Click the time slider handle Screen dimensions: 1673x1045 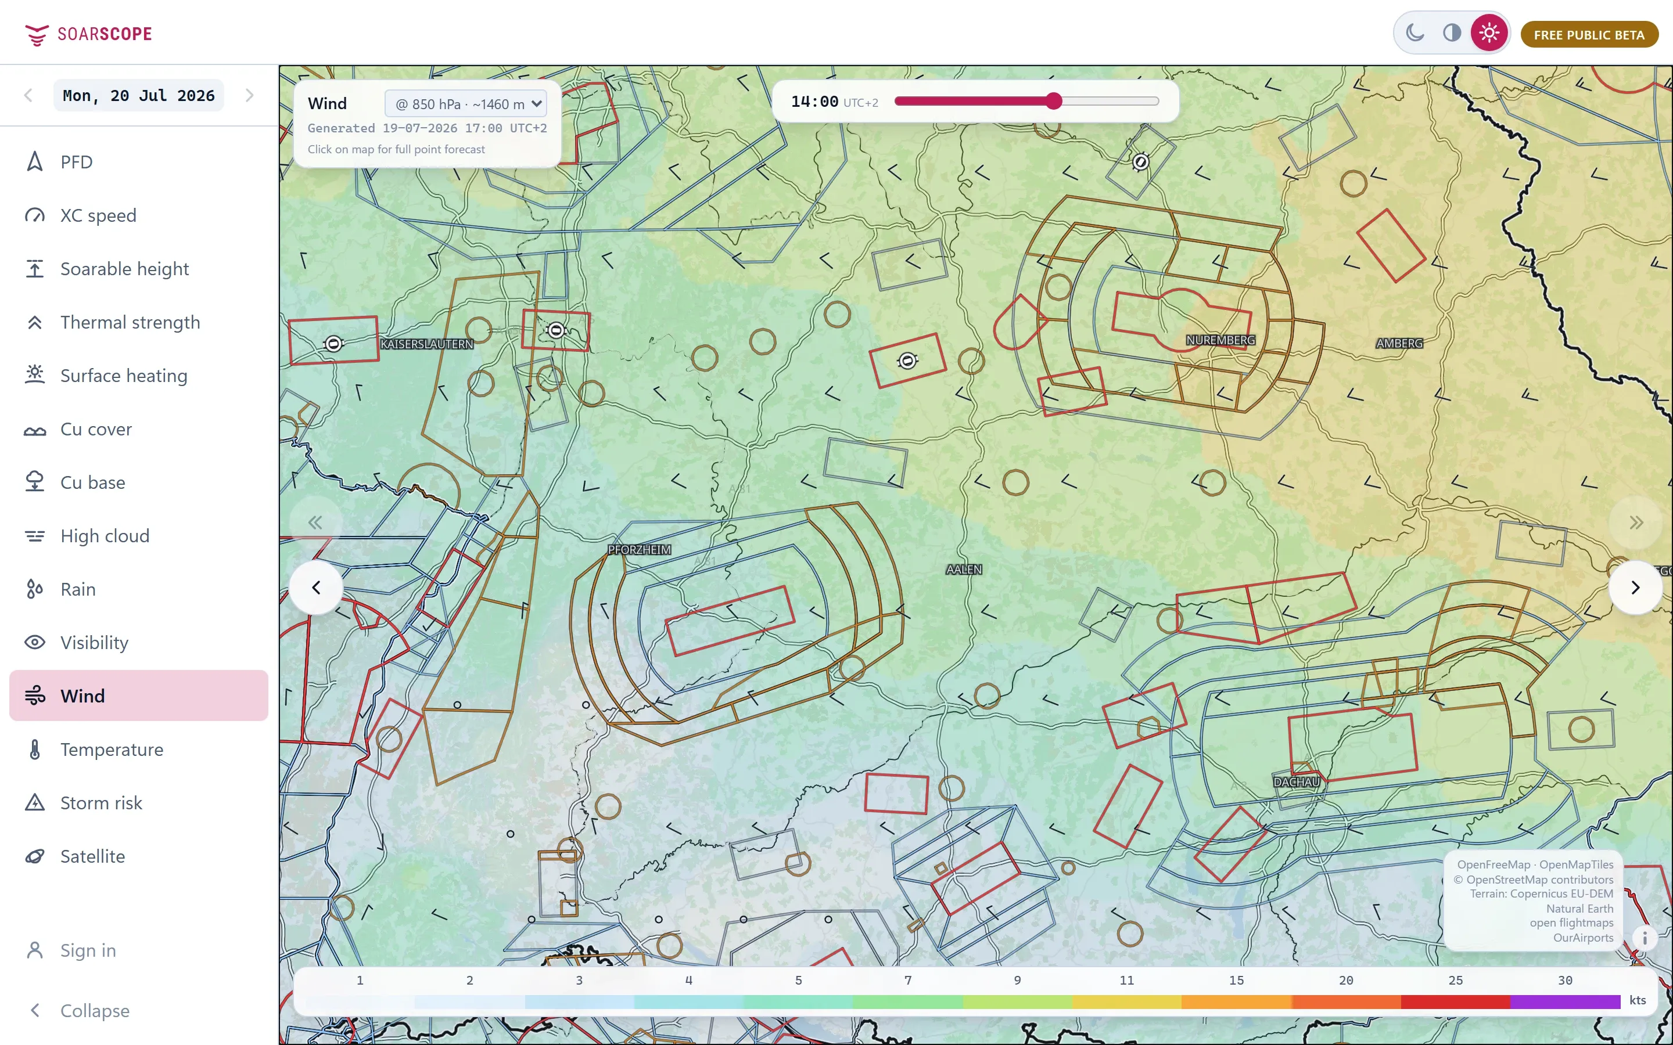pos(1053,102)
